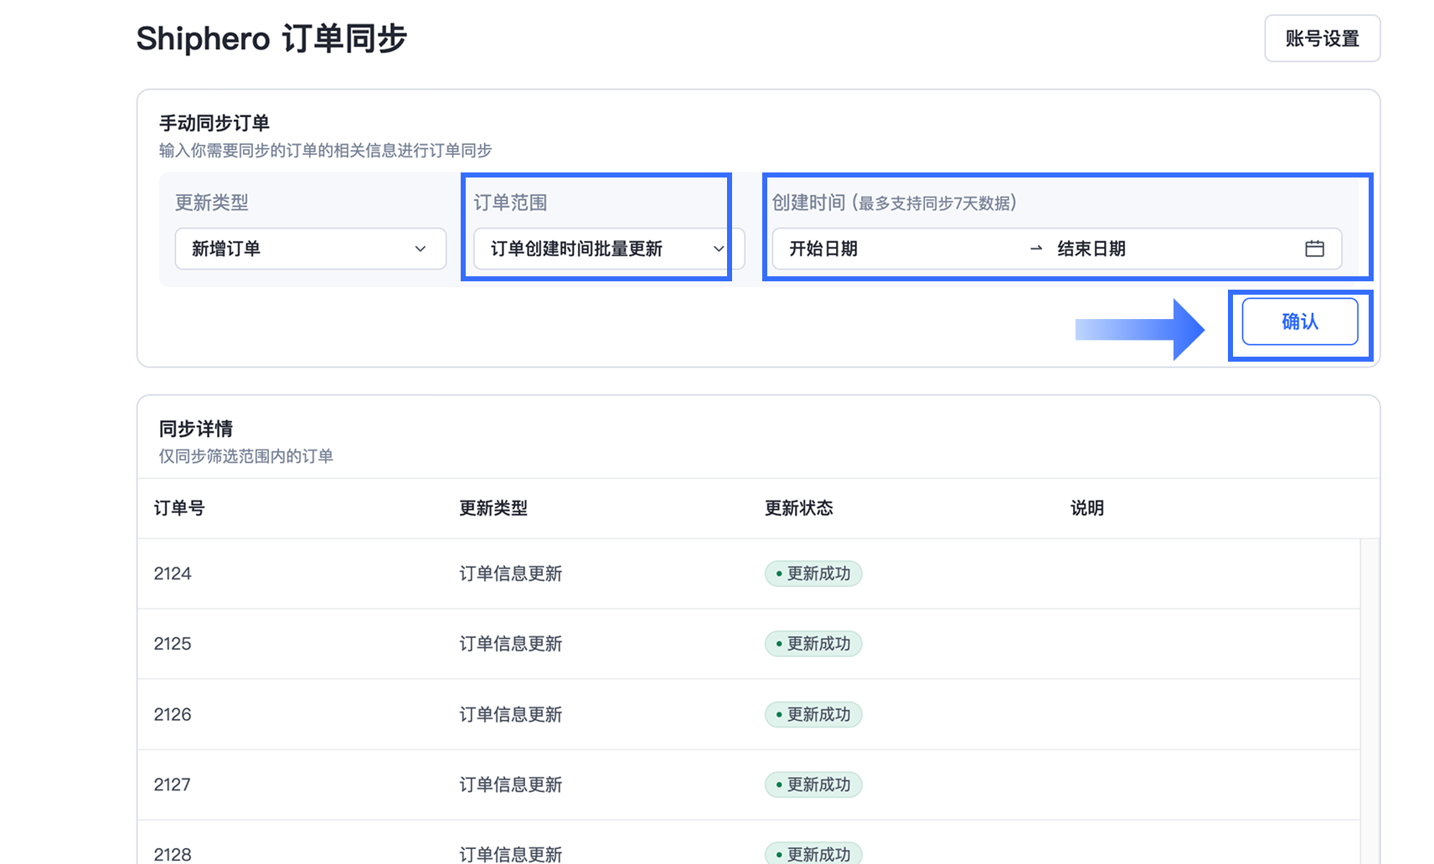Click the 订单号 column header
Screen dimensions: 1434x864
coord(179,508)
